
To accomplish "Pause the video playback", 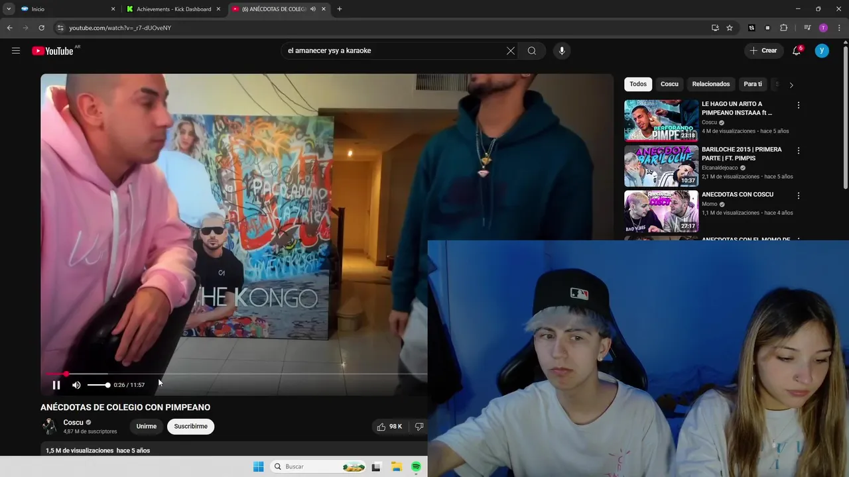I will click(56, 385).
